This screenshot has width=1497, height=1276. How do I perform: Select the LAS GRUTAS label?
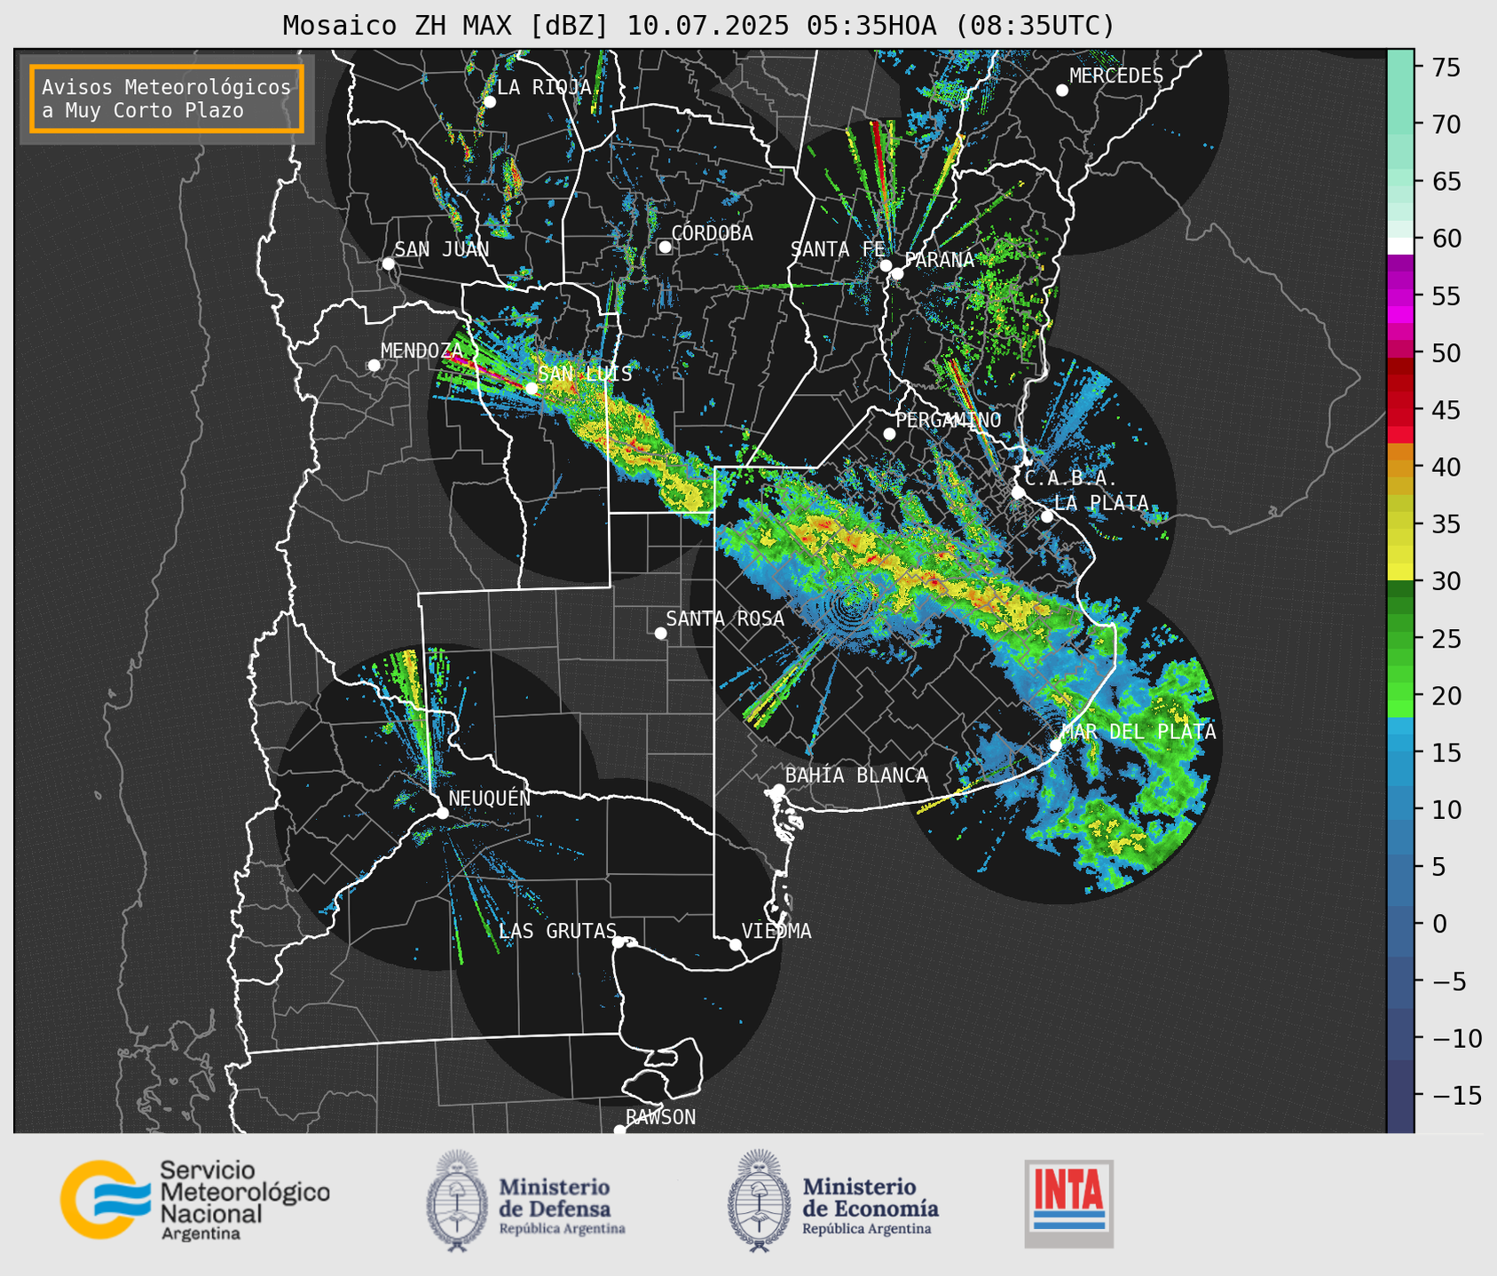pos(557,931)
